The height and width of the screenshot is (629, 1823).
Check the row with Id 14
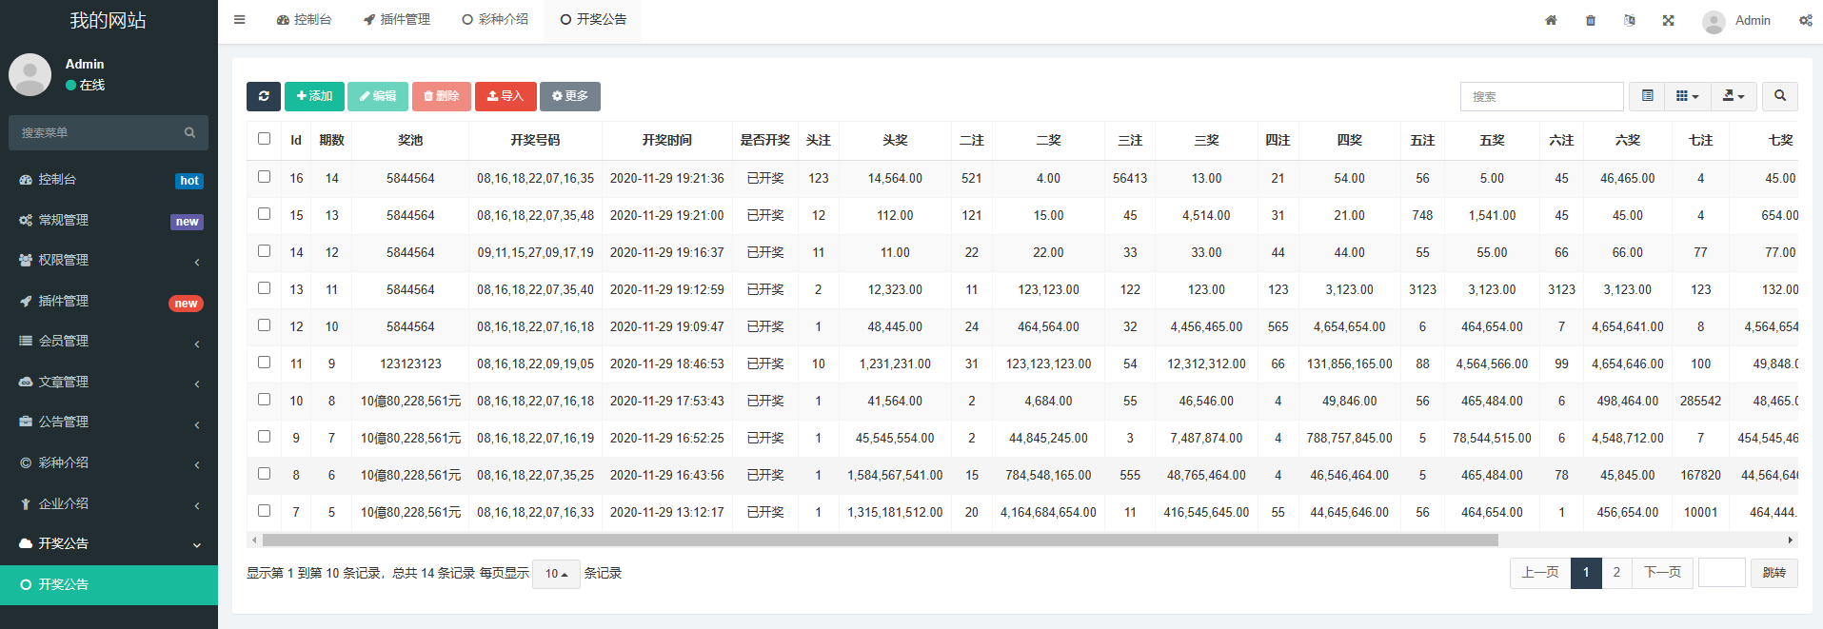(264, 251)
